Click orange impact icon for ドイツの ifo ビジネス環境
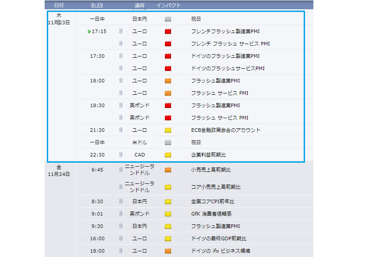 click(x=168, y=251)
